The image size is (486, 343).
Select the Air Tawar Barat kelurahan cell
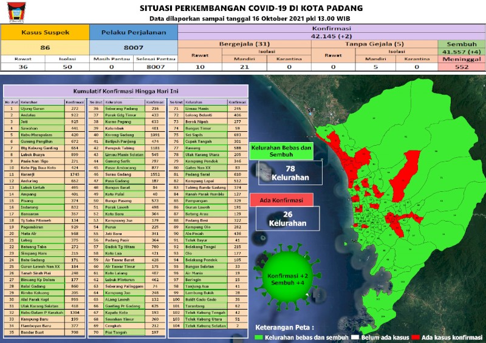tap(125, 260)
